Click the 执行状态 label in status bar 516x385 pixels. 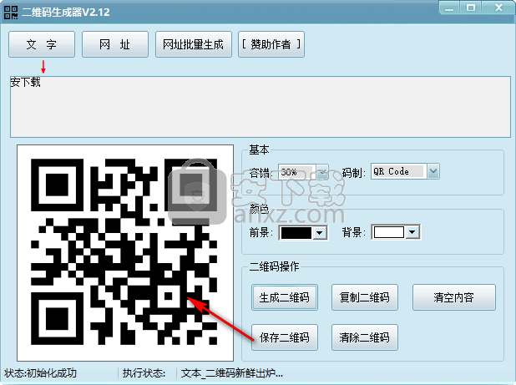click(x=144, y=373)
